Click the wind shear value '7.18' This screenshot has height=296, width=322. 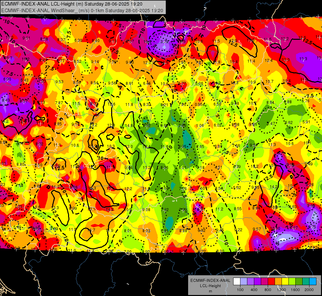[201, 168]
